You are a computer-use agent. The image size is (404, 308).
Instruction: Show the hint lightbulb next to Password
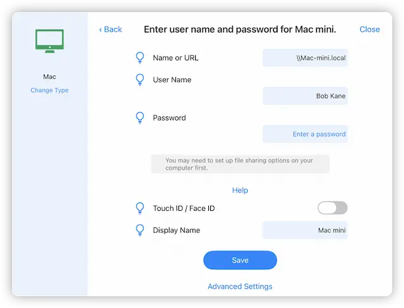tap(140, 117)
